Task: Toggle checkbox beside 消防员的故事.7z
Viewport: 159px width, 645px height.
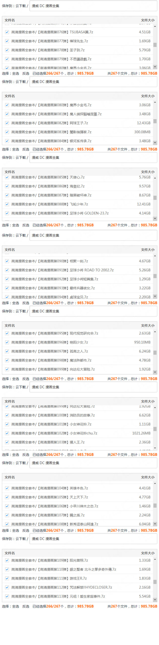Action: pyautogui.click(x=7, y=415)
